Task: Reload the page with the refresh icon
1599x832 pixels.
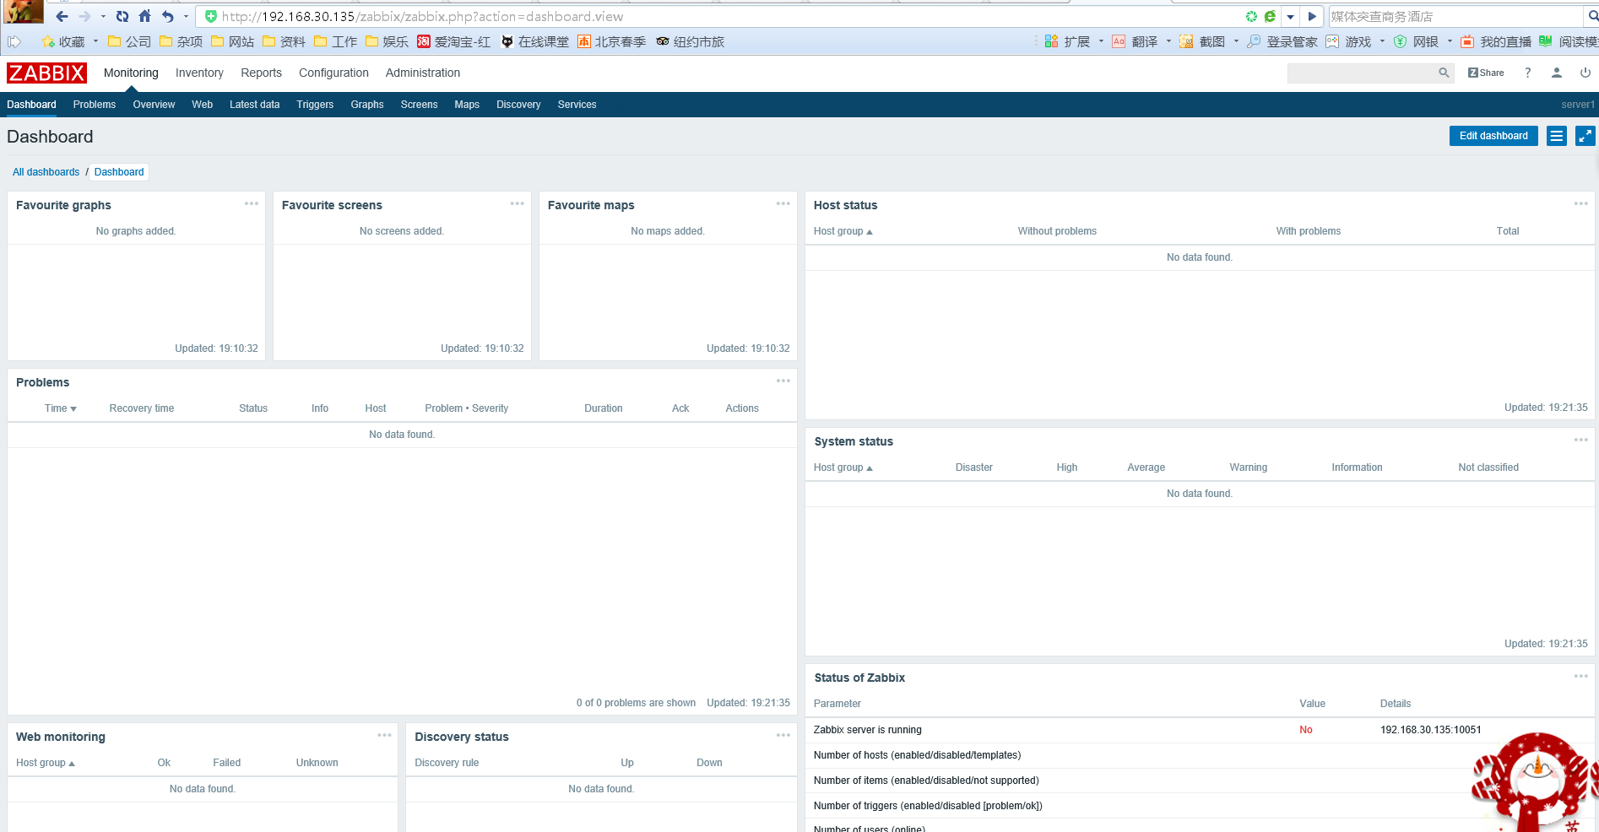Action: tap(122, 16)
